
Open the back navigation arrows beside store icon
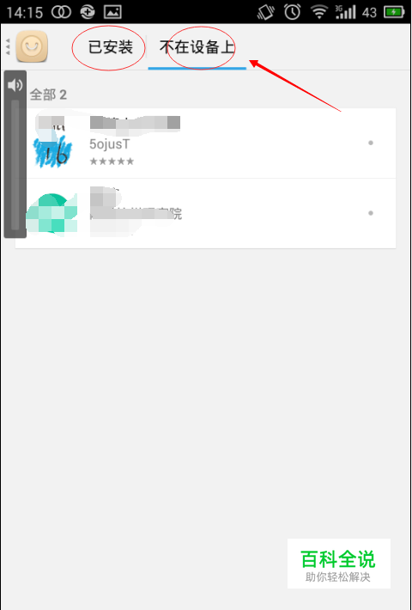[x=8, y=46]
